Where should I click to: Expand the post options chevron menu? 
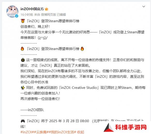tap(144, 6)
